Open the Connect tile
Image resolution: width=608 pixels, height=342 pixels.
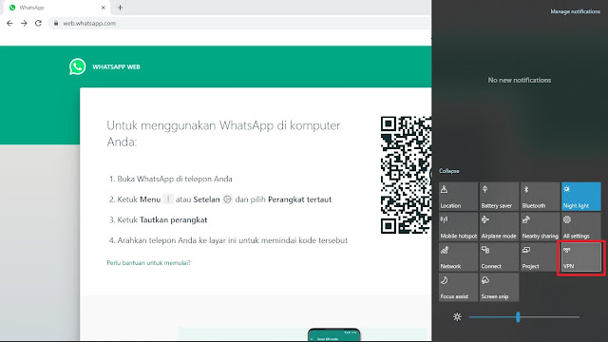[499, 257]
